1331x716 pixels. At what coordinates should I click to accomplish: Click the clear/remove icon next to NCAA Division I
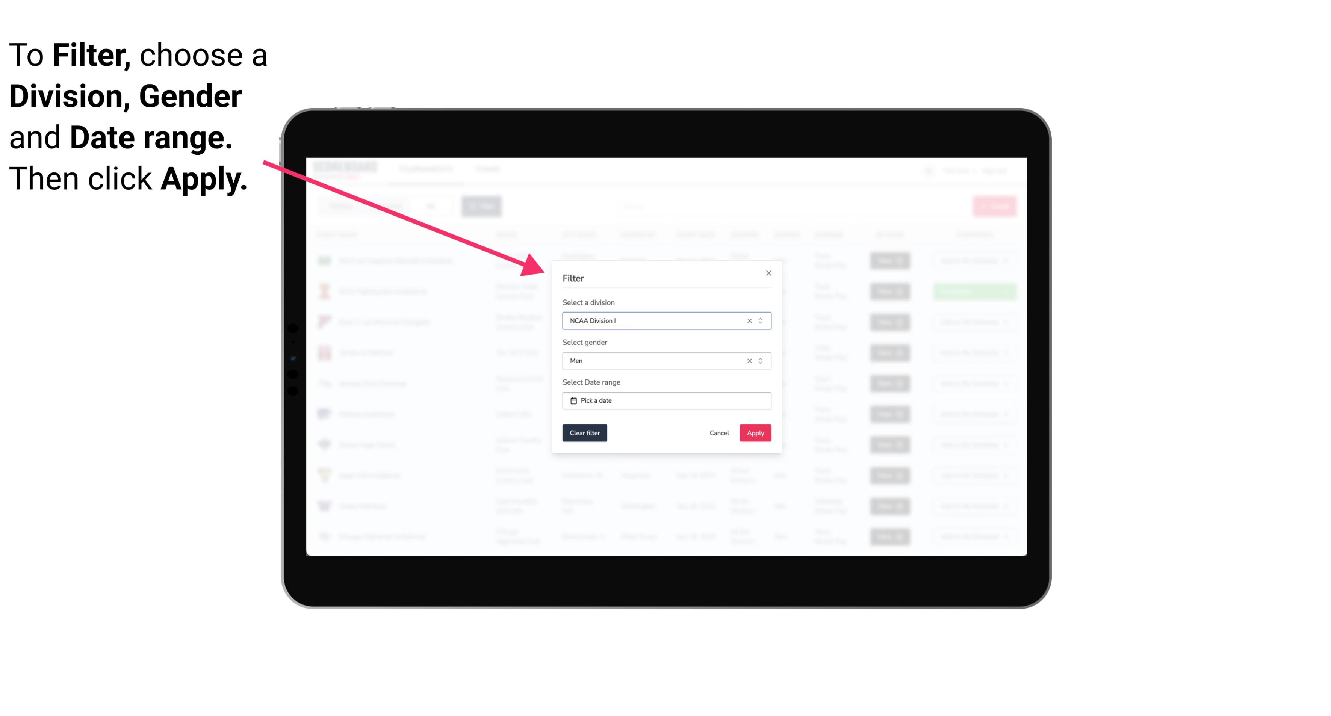tap(747, 320)
